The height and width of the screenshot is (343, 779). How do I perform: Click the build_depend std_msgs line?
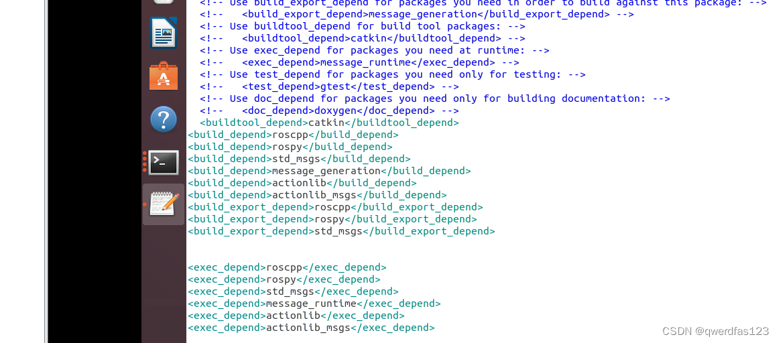(299, 159)
